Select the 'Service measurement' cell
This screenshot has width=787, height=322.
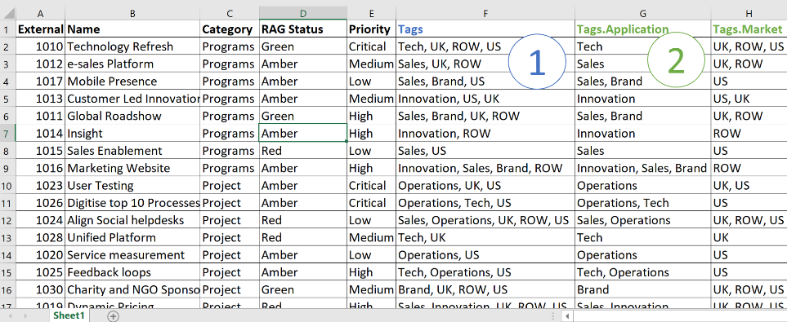coord(132,255)
